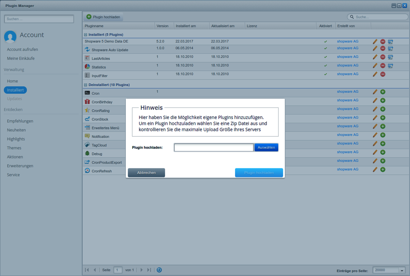The height and width of the screenshot is (276, 410).
Task: Uninstall the InputFilter plugin
Action: tap(382, 74)
